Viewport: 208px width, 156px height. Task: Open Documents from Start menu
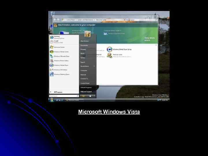[x=88, y=45]
